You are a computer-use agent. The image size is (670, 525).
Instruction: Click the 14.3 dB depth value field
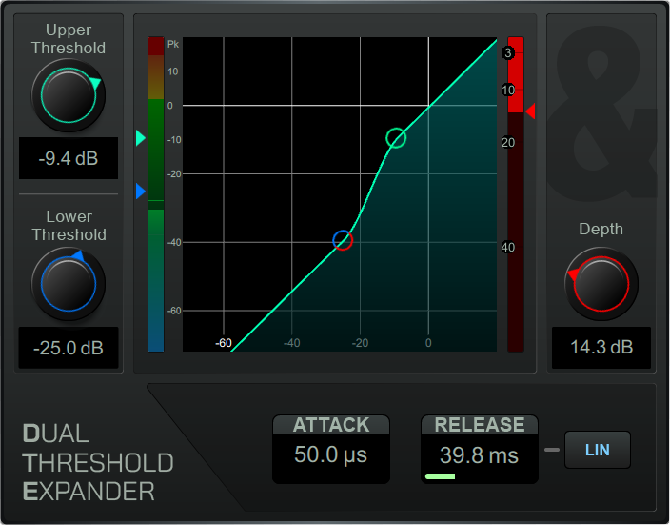[601, 348]
